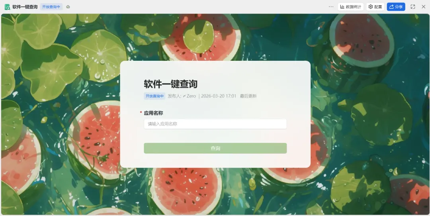The height and width of the screenshot is (216, 430).
Task: Click the 应用名称 field label
Action: [154, 113]
